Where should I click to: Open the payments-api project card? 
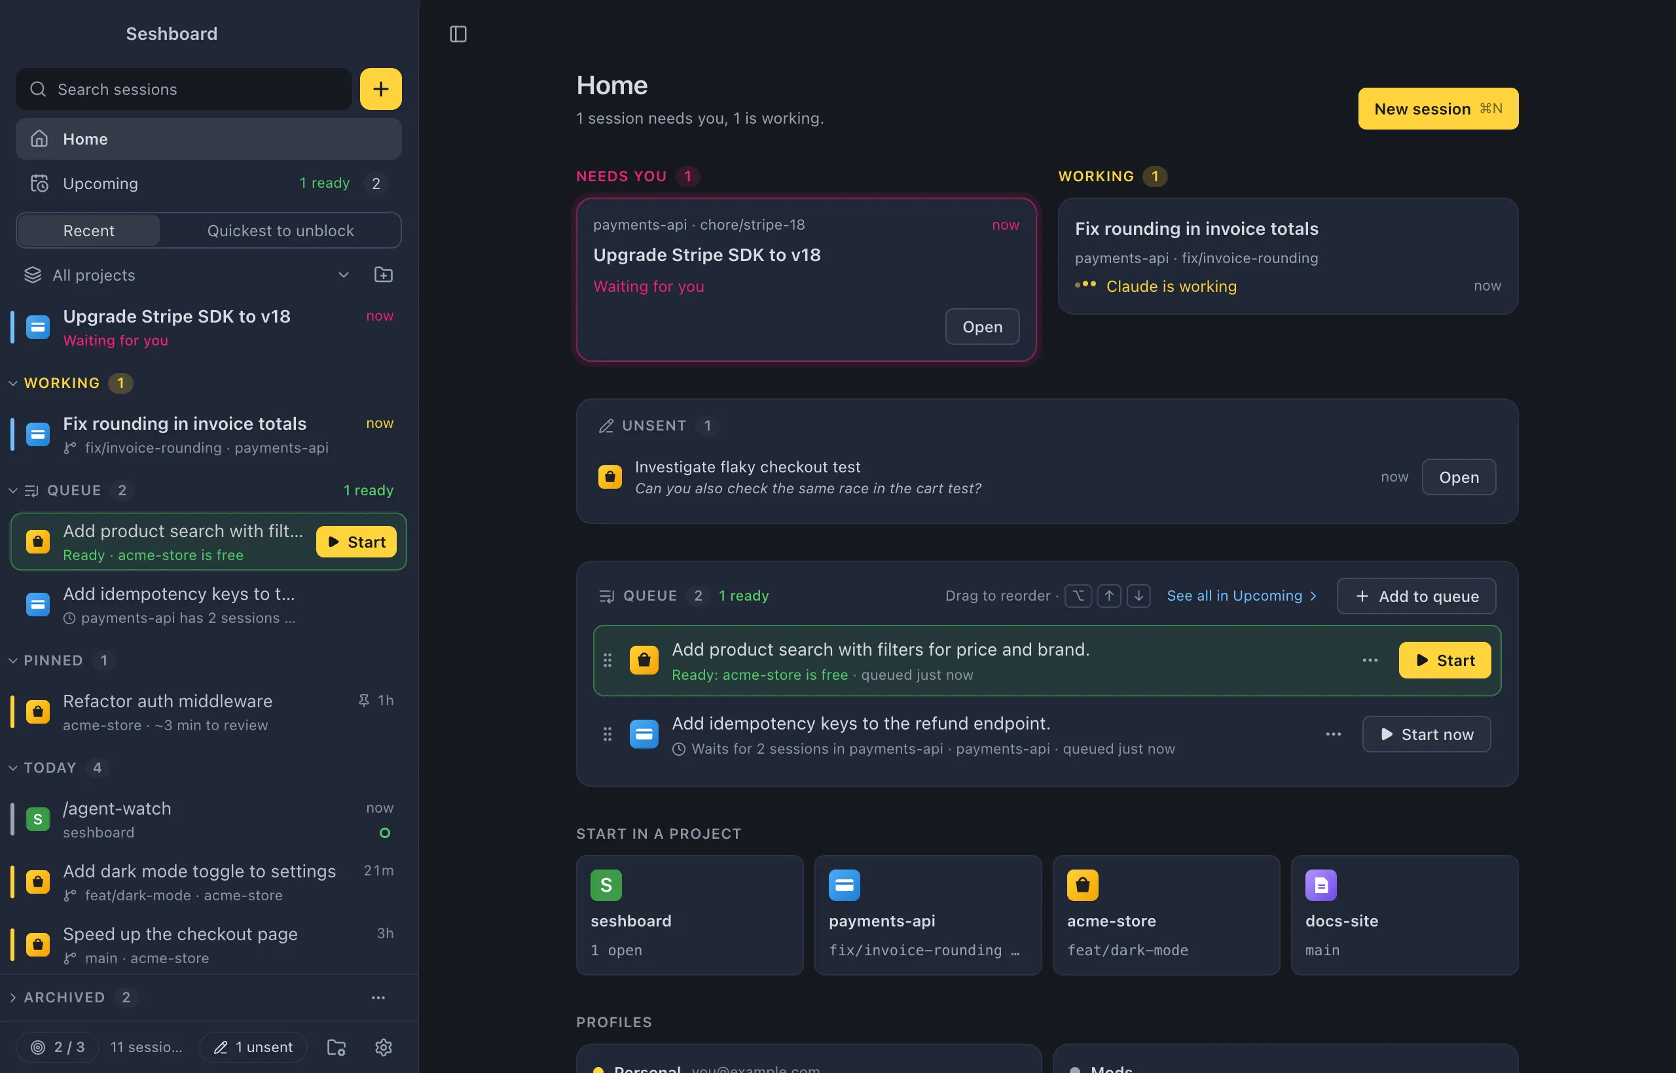928,915
